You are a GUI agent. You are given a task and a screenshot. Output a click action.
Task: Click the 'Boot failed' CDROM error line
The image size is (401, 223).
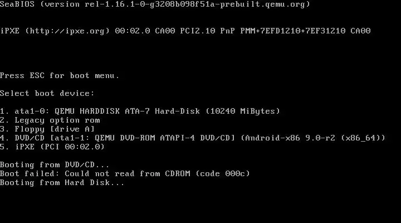[x=125, y=173]
